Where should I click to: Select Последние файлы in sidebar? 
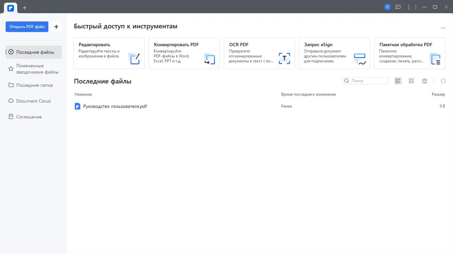click(34, 52)
